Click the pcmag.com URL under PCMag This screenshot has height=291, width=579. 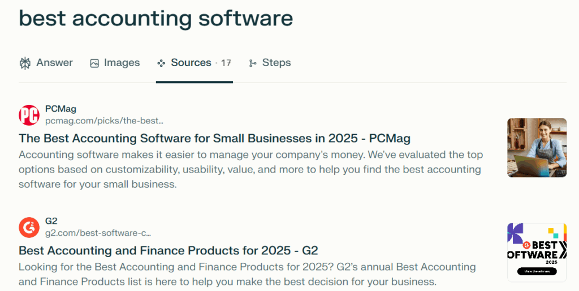(104, 120)
